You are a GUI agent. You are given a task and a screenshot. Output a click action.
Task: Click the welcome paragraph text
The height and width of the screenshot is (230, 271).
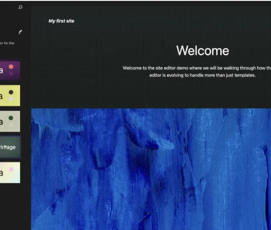[197, 71]
